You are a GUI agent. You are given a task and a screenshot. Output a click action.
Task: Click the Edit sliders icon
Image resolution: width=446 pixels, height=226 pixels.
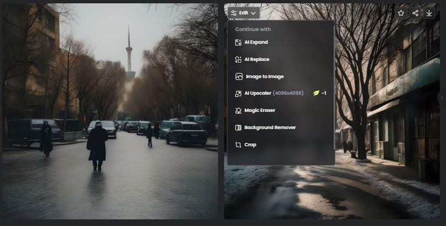pyautogui.click(x=234, y=13)
